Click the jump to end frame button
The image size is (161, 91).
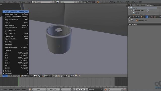tap(87, 89)
